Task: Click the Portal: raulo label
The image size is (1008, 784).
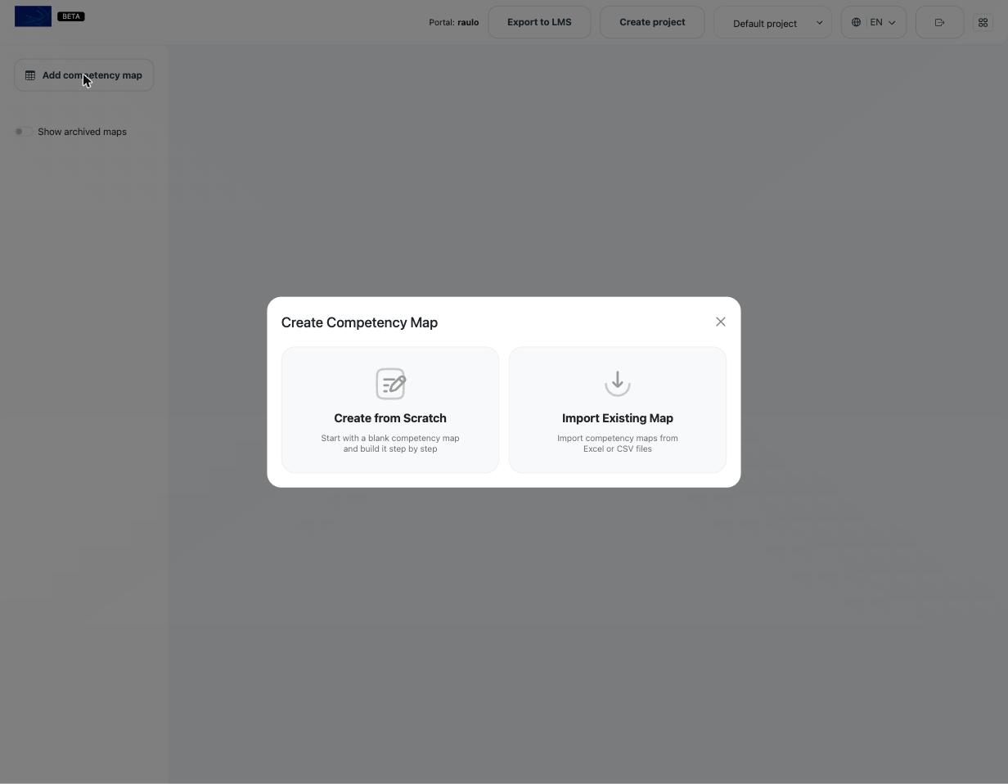Action: click(454, 22)
